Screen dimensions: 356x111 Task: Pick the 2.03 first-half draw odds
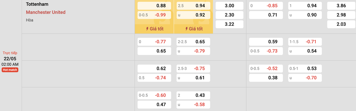coord(341,24)
